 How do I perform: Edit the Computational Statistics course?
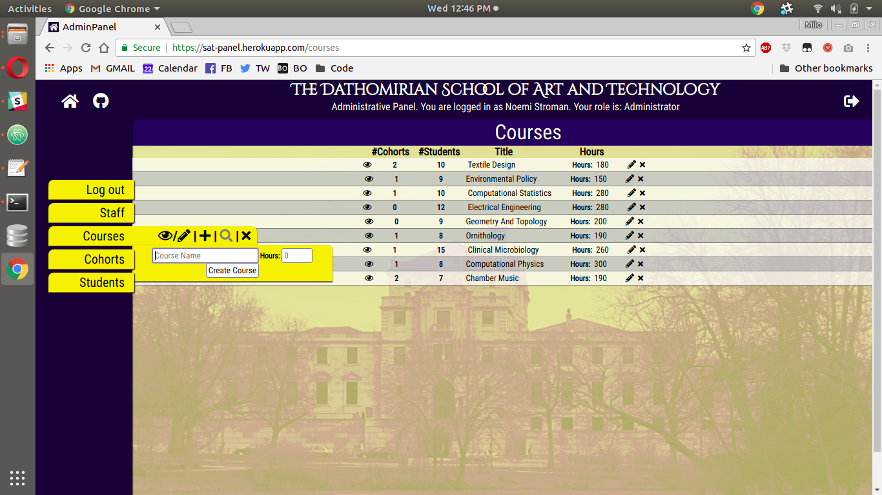[x=631, y=193]
